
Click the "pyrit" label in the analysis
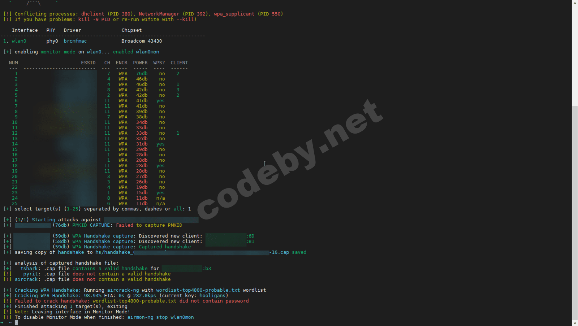point(31,274)
